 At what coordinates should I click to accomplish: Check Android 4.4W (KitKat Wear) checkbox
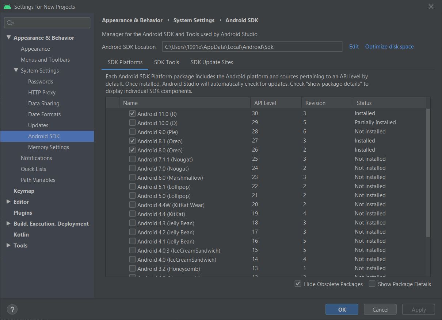pos(132,204)
